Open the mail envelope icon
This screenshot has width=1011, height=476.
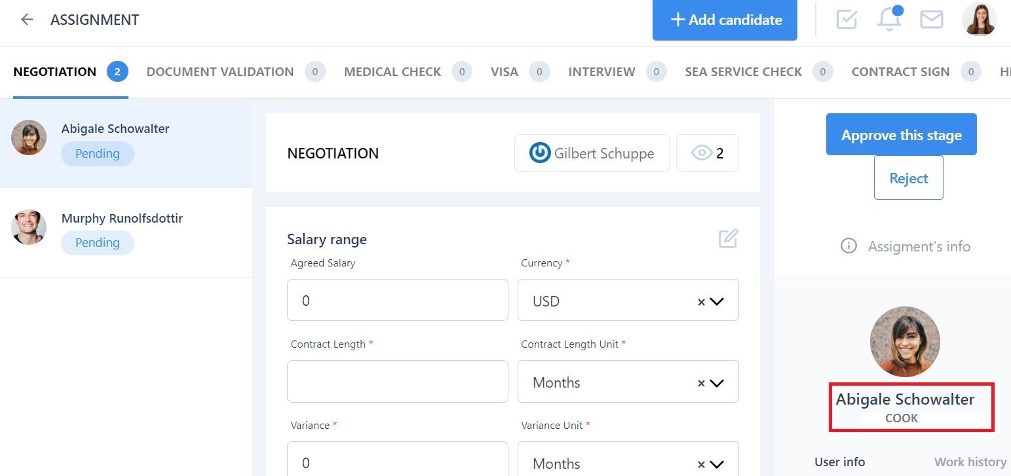click(931, 20)
